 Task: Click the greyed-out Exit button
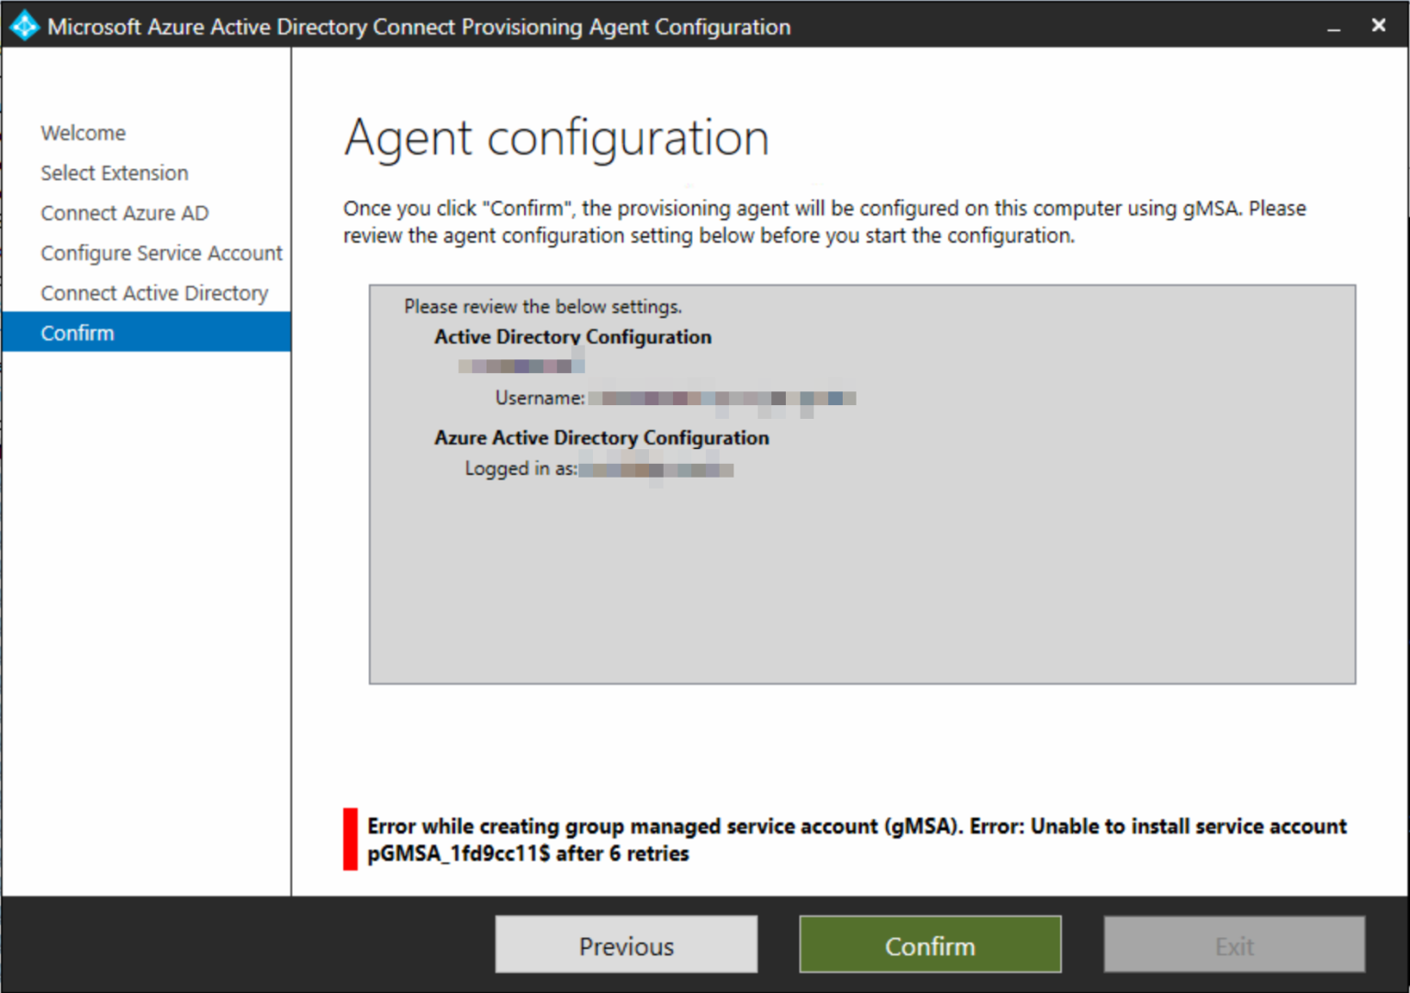1234,945
